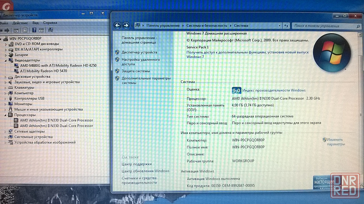Click the Клавиатуры category icon
Image resolution: width=364 pixels, height=204 pixels.
pyautogui.click(x=11, y=88)
